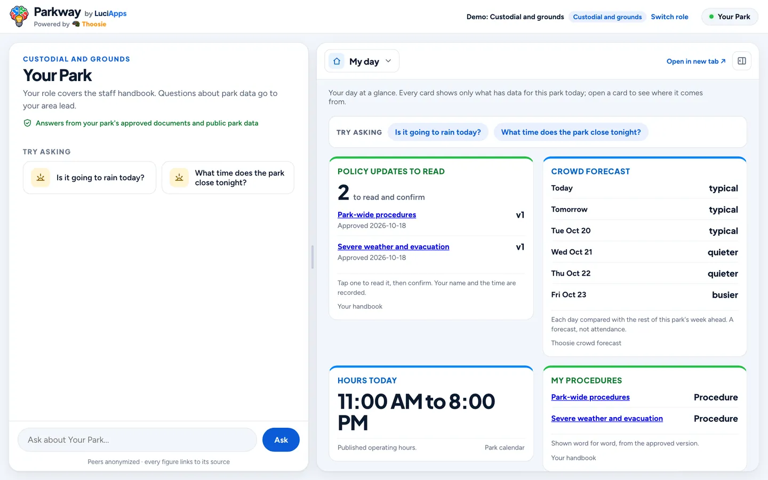The image size is (768, 480).
Task: Open Park-wide procedures policy update
Action: coord(377,215)
